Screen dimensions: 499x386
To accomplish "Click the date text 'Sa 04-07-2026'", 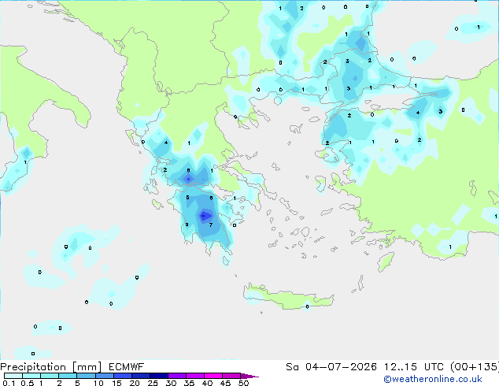I will pos(331,367).
